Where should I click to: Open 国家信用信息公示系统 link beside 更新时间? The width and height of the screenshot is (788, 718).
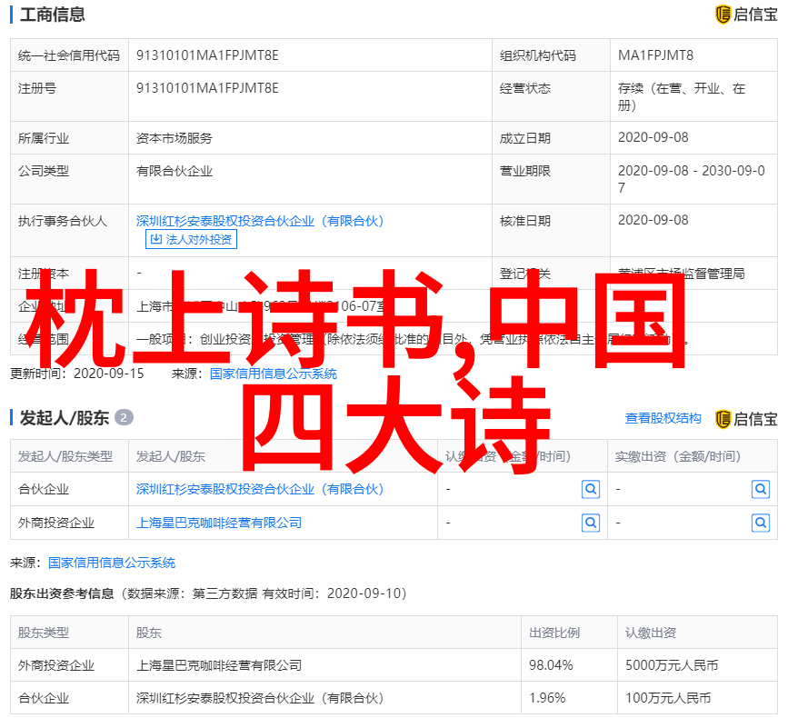274,374
